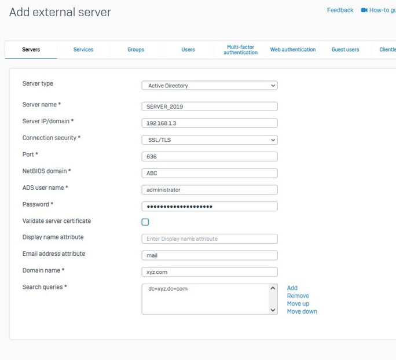Select the Users tab
396x360 pixels.
(x=188, y=50)
